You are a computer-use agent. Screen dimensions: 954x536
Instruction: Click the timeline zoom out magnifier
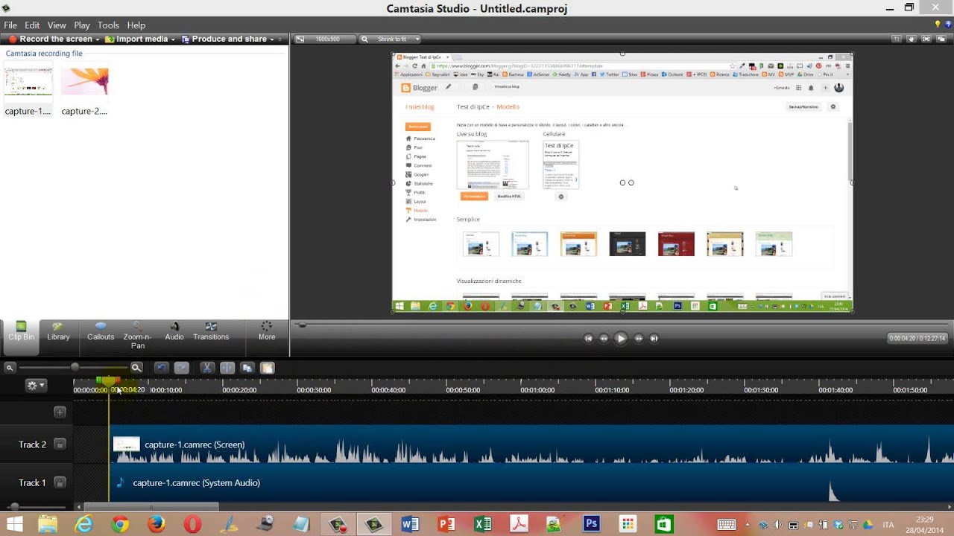coord(10,368)
